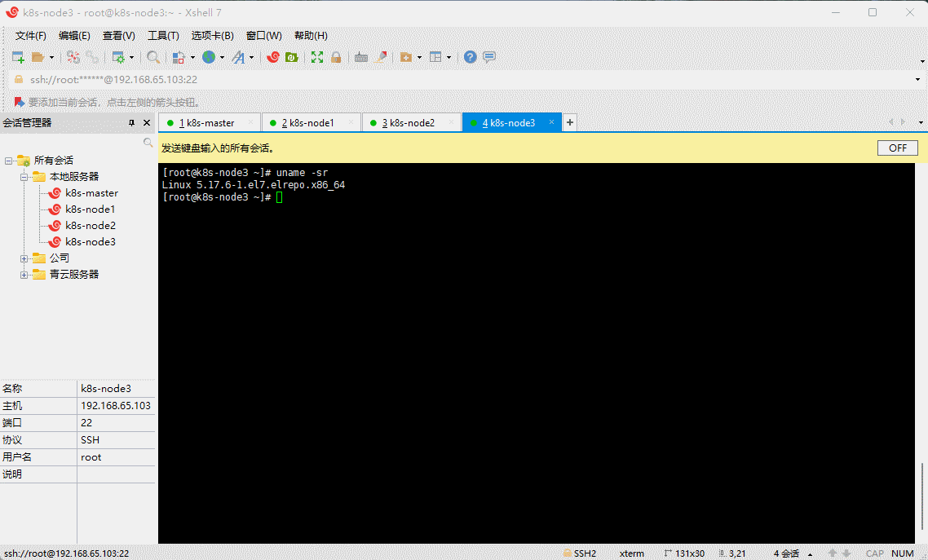Click the bookmark arrow add-session icon
Image resolution: width=928 pixels, height=560 pixels.
[x=19, y=103]
